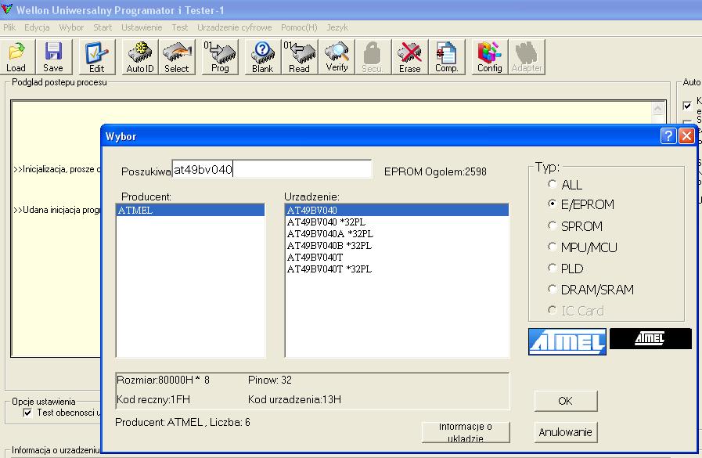Click the Read chip toolbar icon
The image size is (702, 458).
[299, 56]
